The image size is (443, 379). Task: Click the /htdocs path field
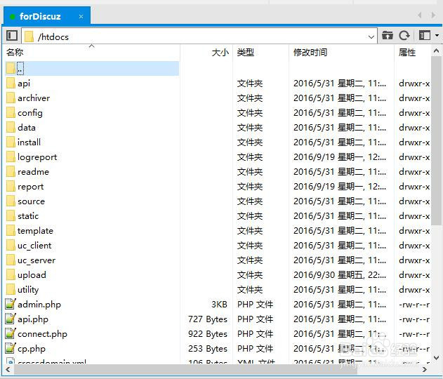199,36
